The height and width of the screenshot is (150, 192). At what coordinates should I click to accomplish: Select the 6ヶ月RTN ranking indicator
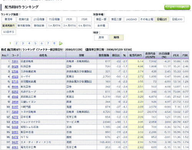pos(84,26)
